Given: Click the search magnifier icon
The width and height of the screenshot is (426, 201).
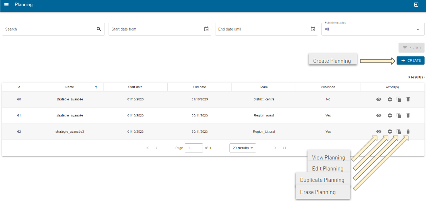Looking at the screenshot, I should point(99,29).
